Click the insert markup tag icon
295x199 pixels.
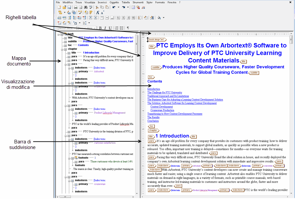(60, 12)
